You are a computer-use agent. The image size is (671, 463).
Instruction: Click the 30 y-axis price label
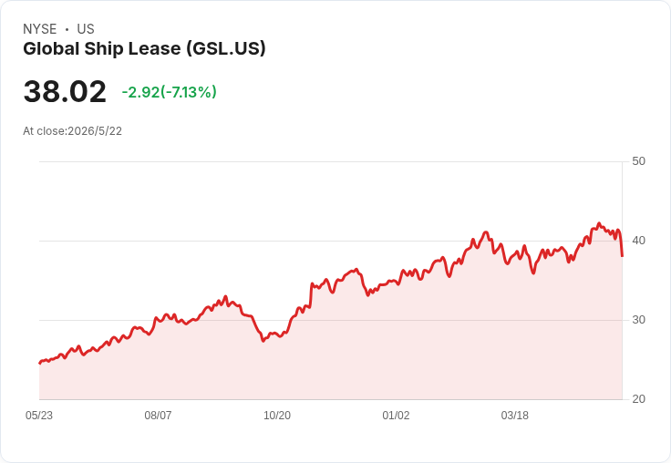638,320
